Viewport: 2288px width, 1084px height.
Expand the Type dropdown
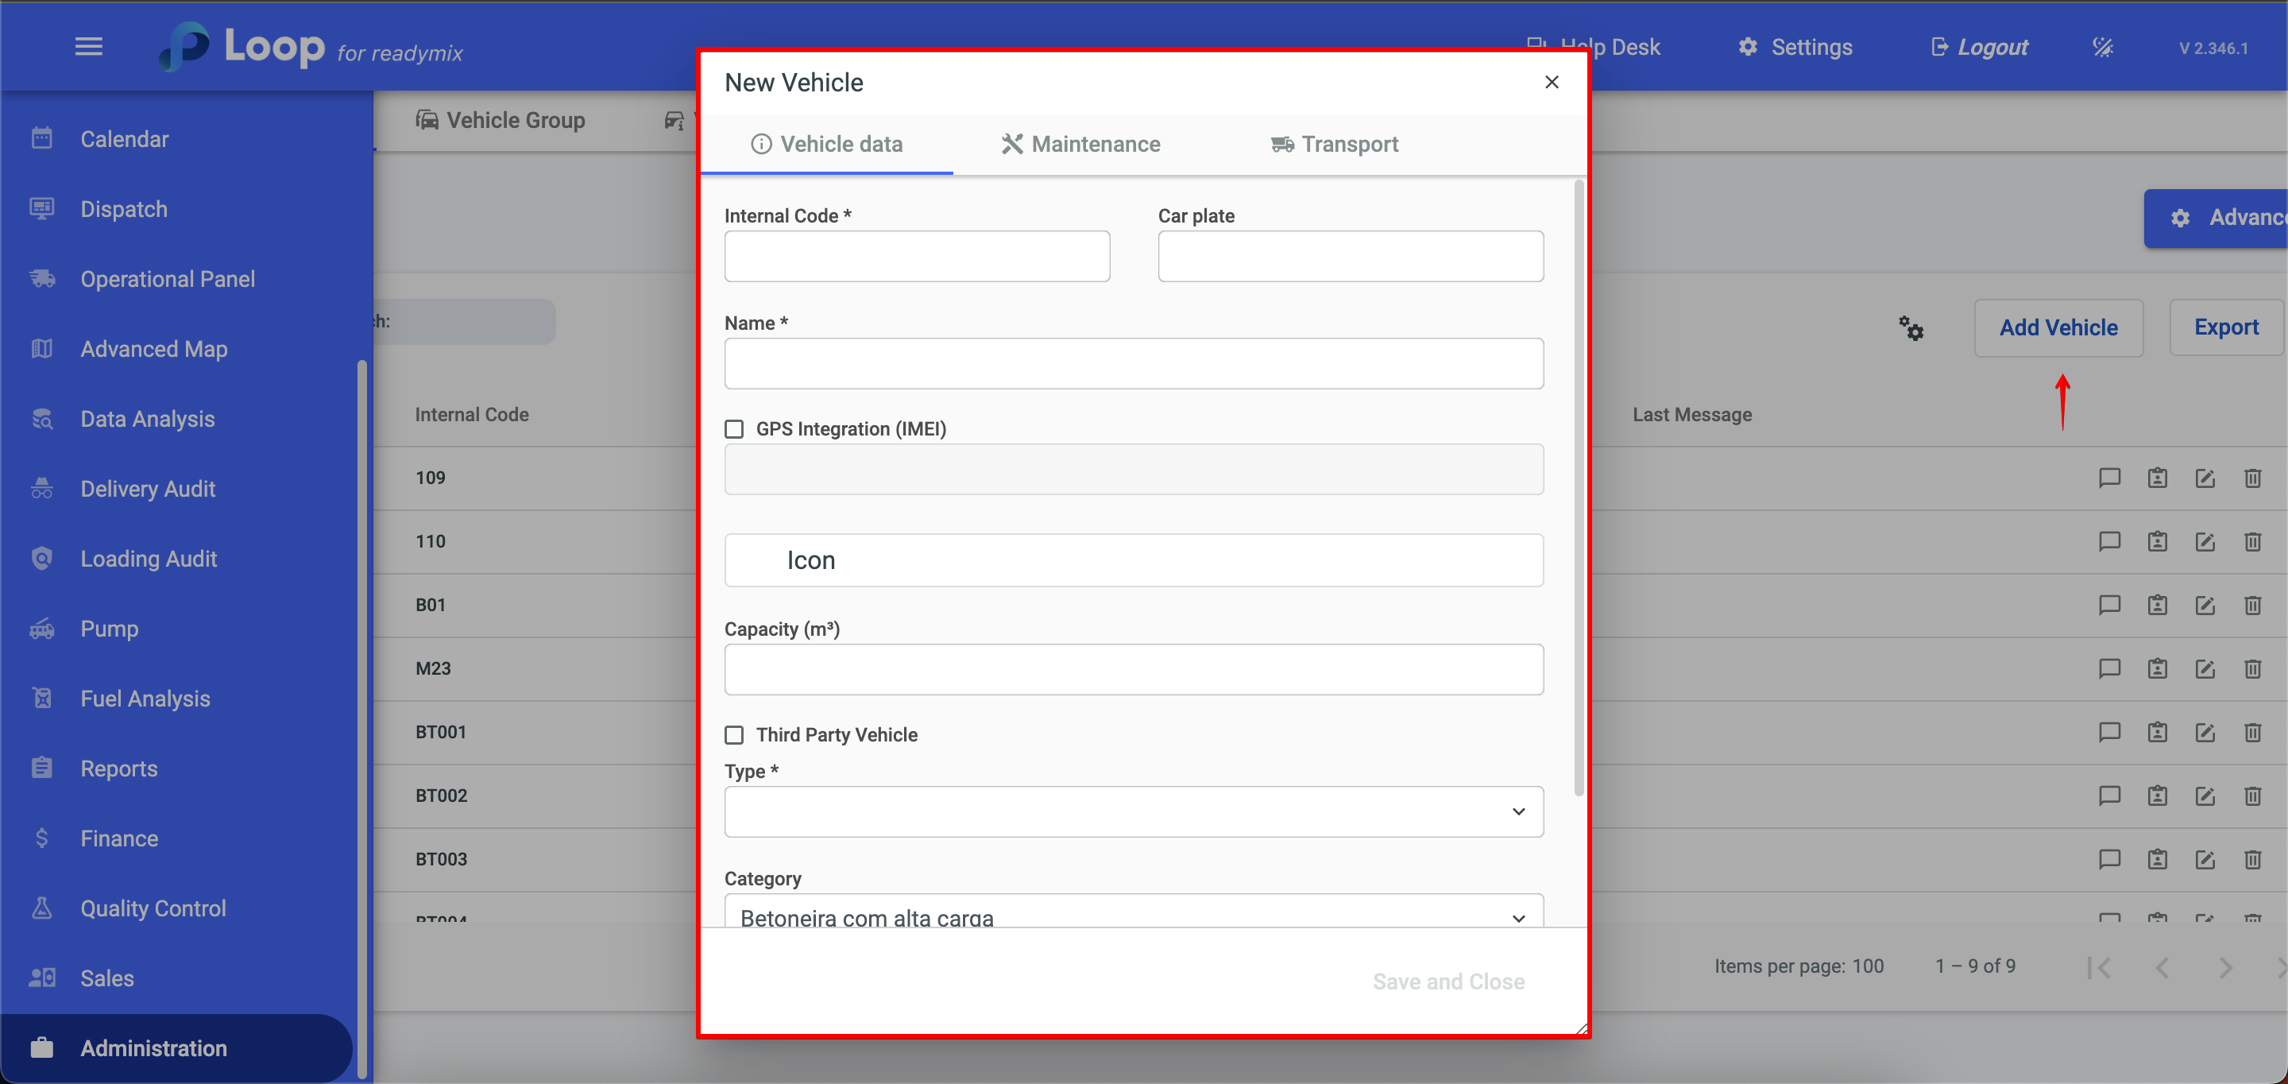point(1134,811)
